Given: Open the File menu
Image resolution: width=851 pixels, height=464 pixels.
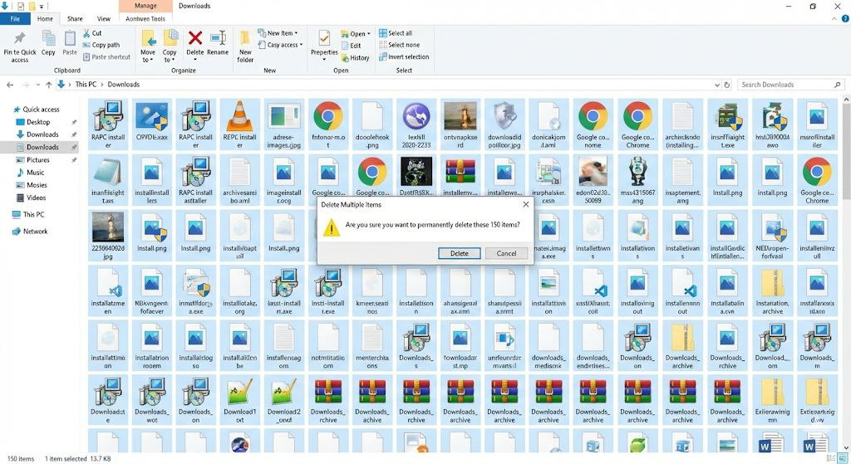Looking at the screenshot, I should (x=15, y=18).
